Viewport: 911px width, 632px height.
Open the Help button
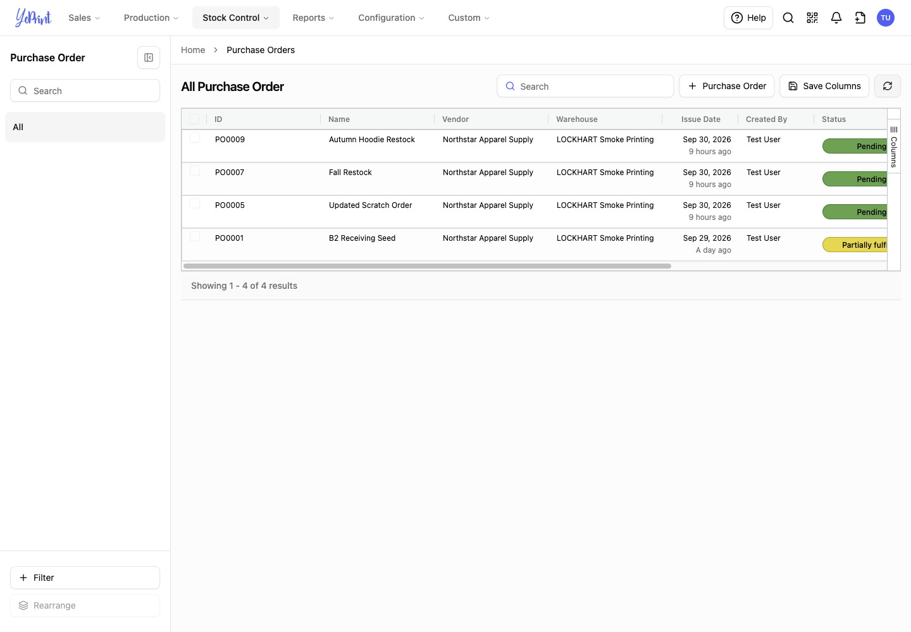748,18
